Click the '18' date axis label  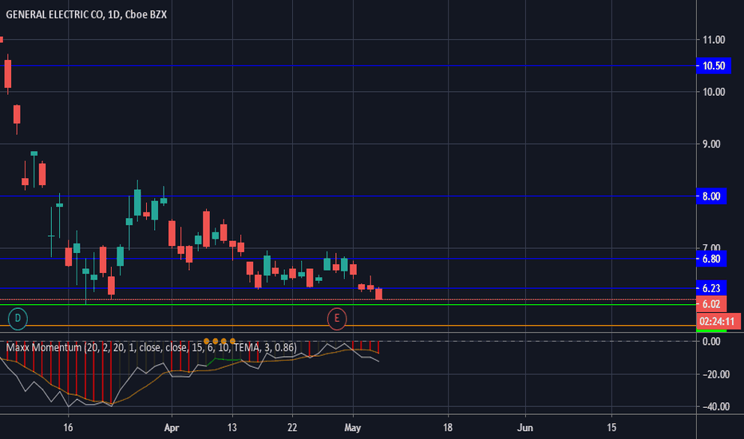click(448, 428)
